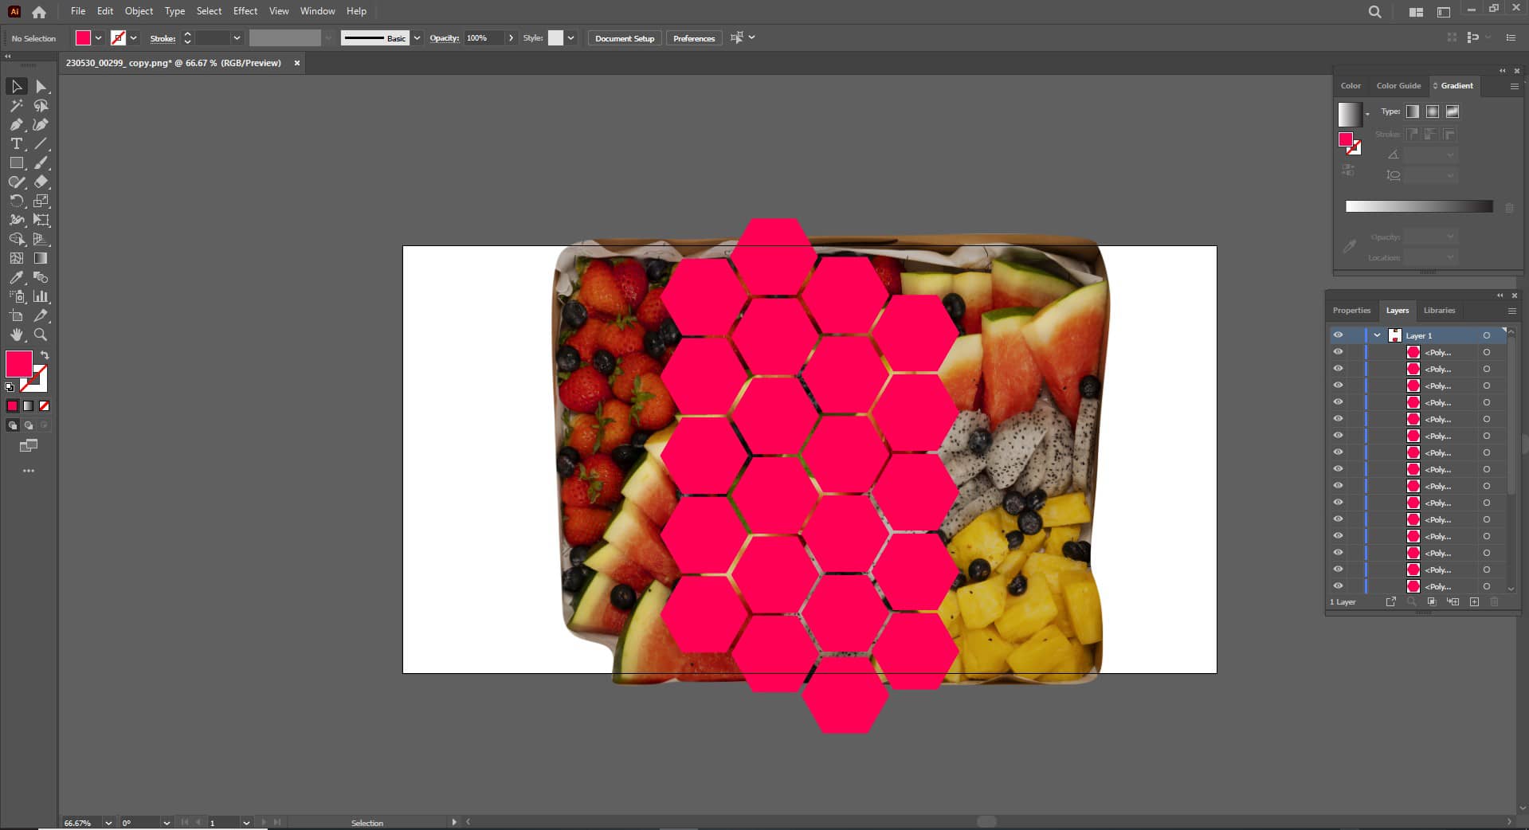Pick the Eyedropper tool
The width and height of the screenshot is (1529, 830).
(17, 279)
